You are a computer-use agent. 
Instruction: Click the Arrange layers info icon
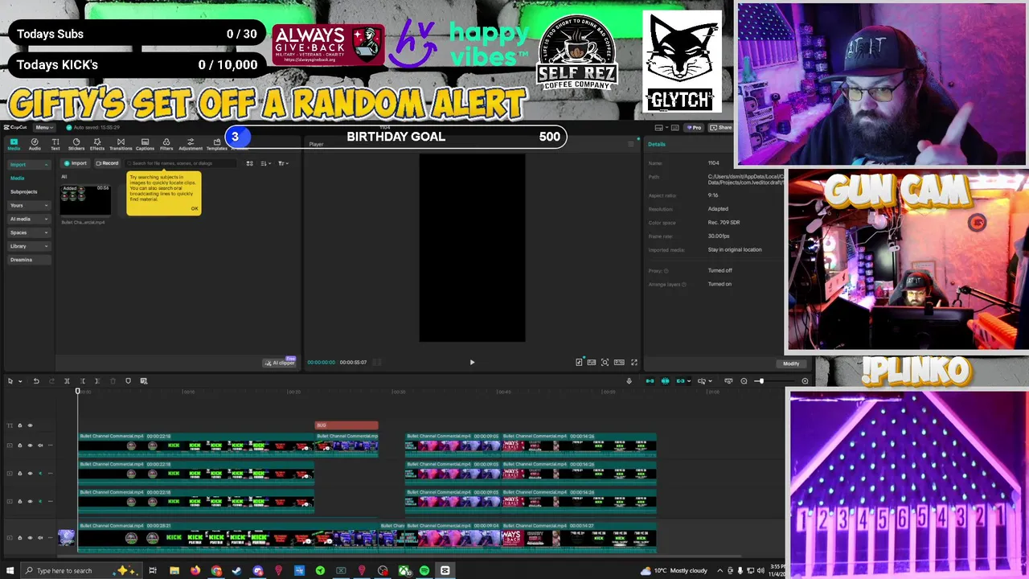click(684, 284)
